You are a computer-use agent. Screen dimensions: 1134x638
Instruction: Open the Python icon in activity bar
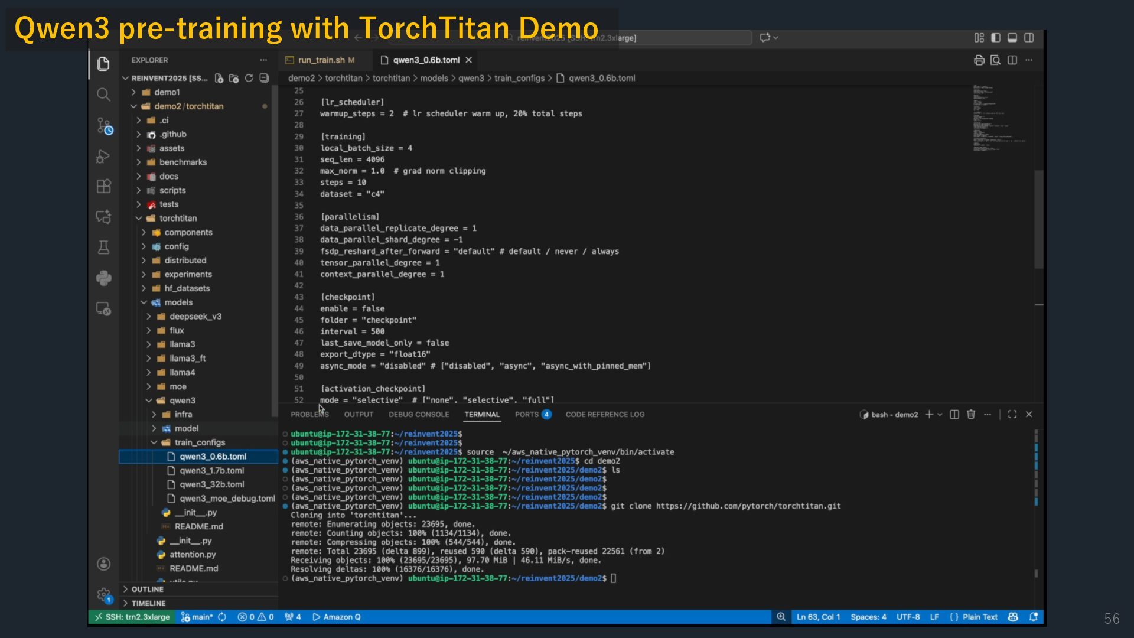point(103,278)
